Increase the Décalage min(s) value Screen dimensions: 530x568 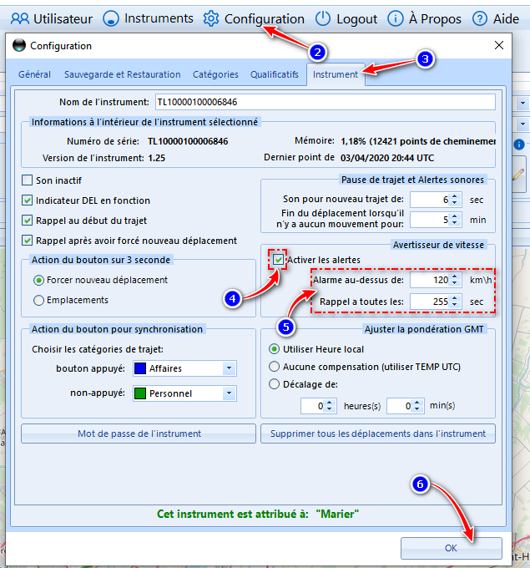417,403
